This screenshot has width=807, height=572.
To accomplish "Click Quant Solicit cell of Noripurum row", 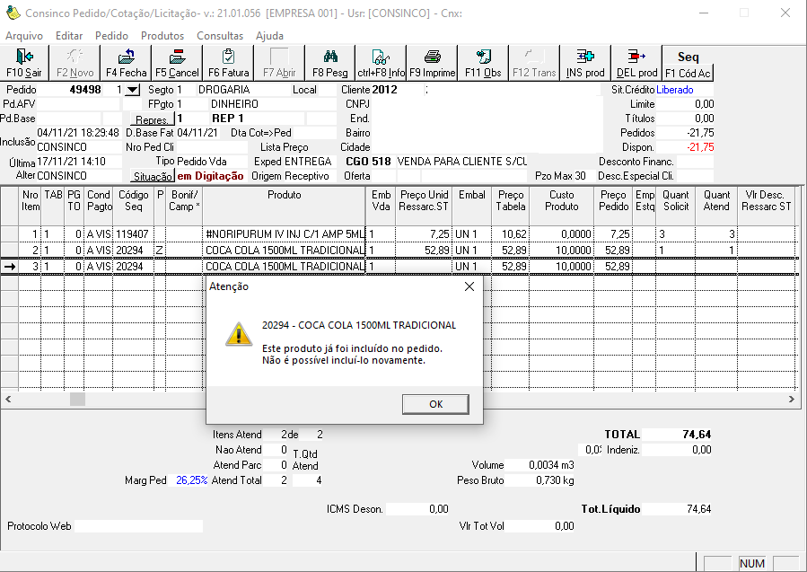I will (x=675, y=234).
